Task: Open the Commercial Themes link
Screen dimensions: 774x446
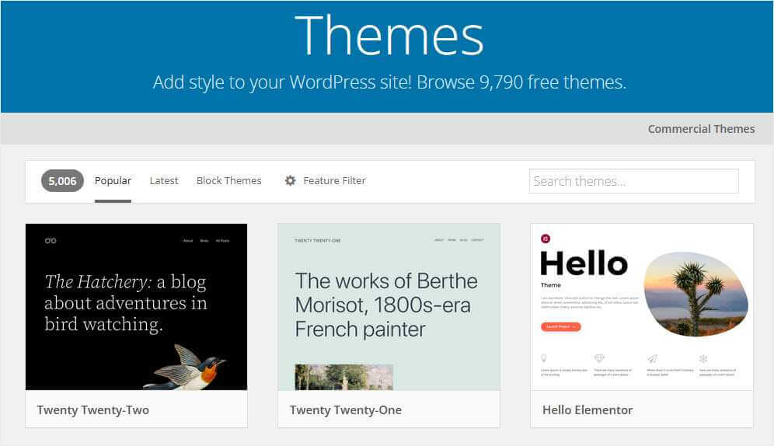Action: (701, 129)
